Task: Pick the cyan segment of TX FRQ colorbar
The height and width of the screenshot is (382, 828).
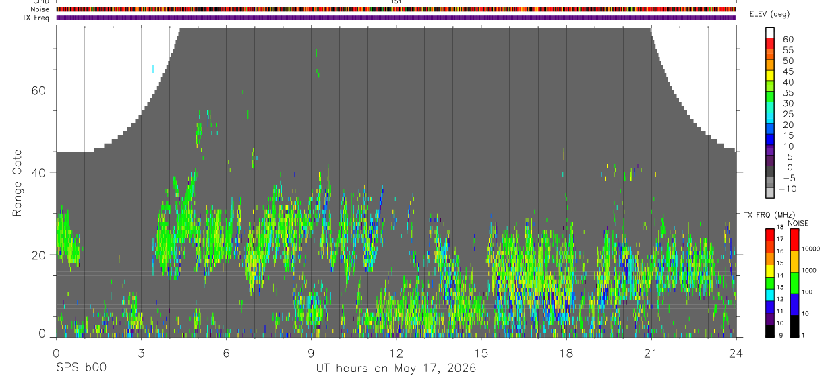Action: (x=769, y=295)
